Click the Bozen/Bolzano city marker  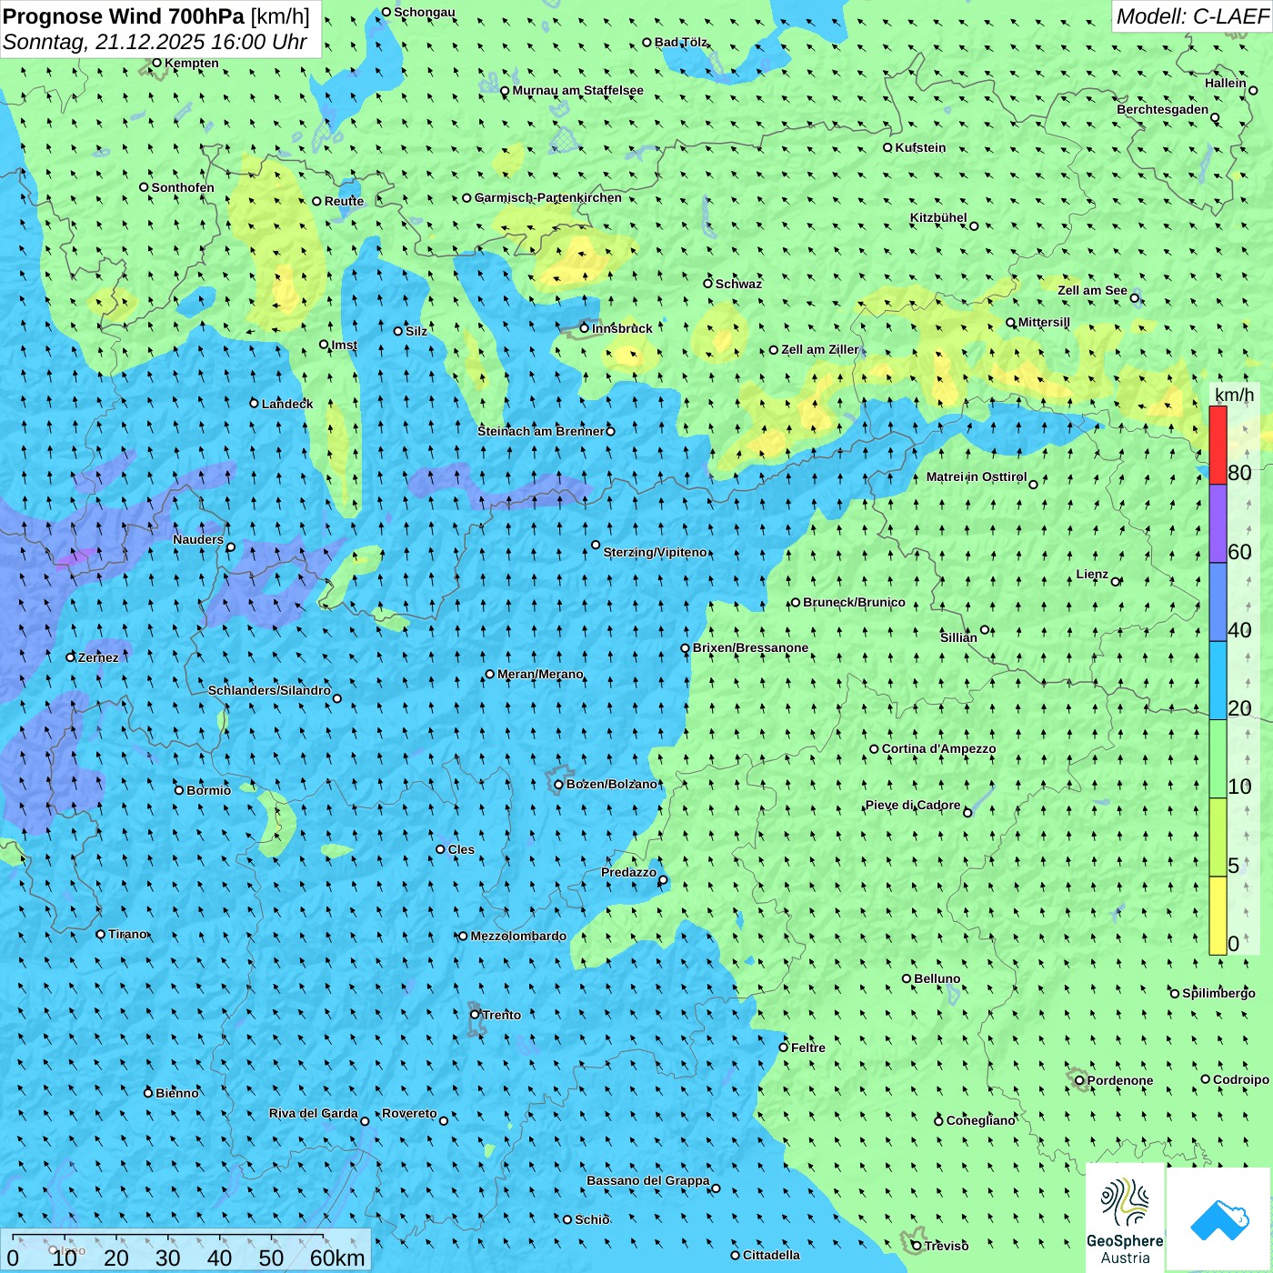(558, 785)
